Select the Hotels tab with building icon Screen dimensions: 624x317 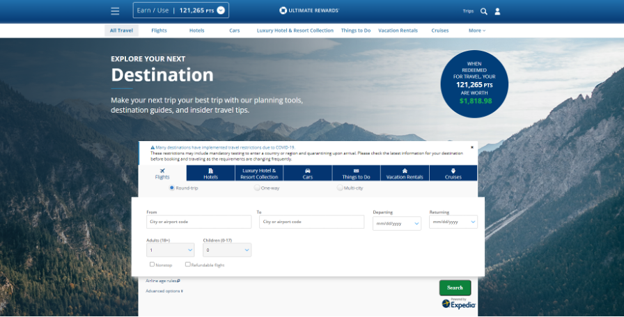click(210, 173)
